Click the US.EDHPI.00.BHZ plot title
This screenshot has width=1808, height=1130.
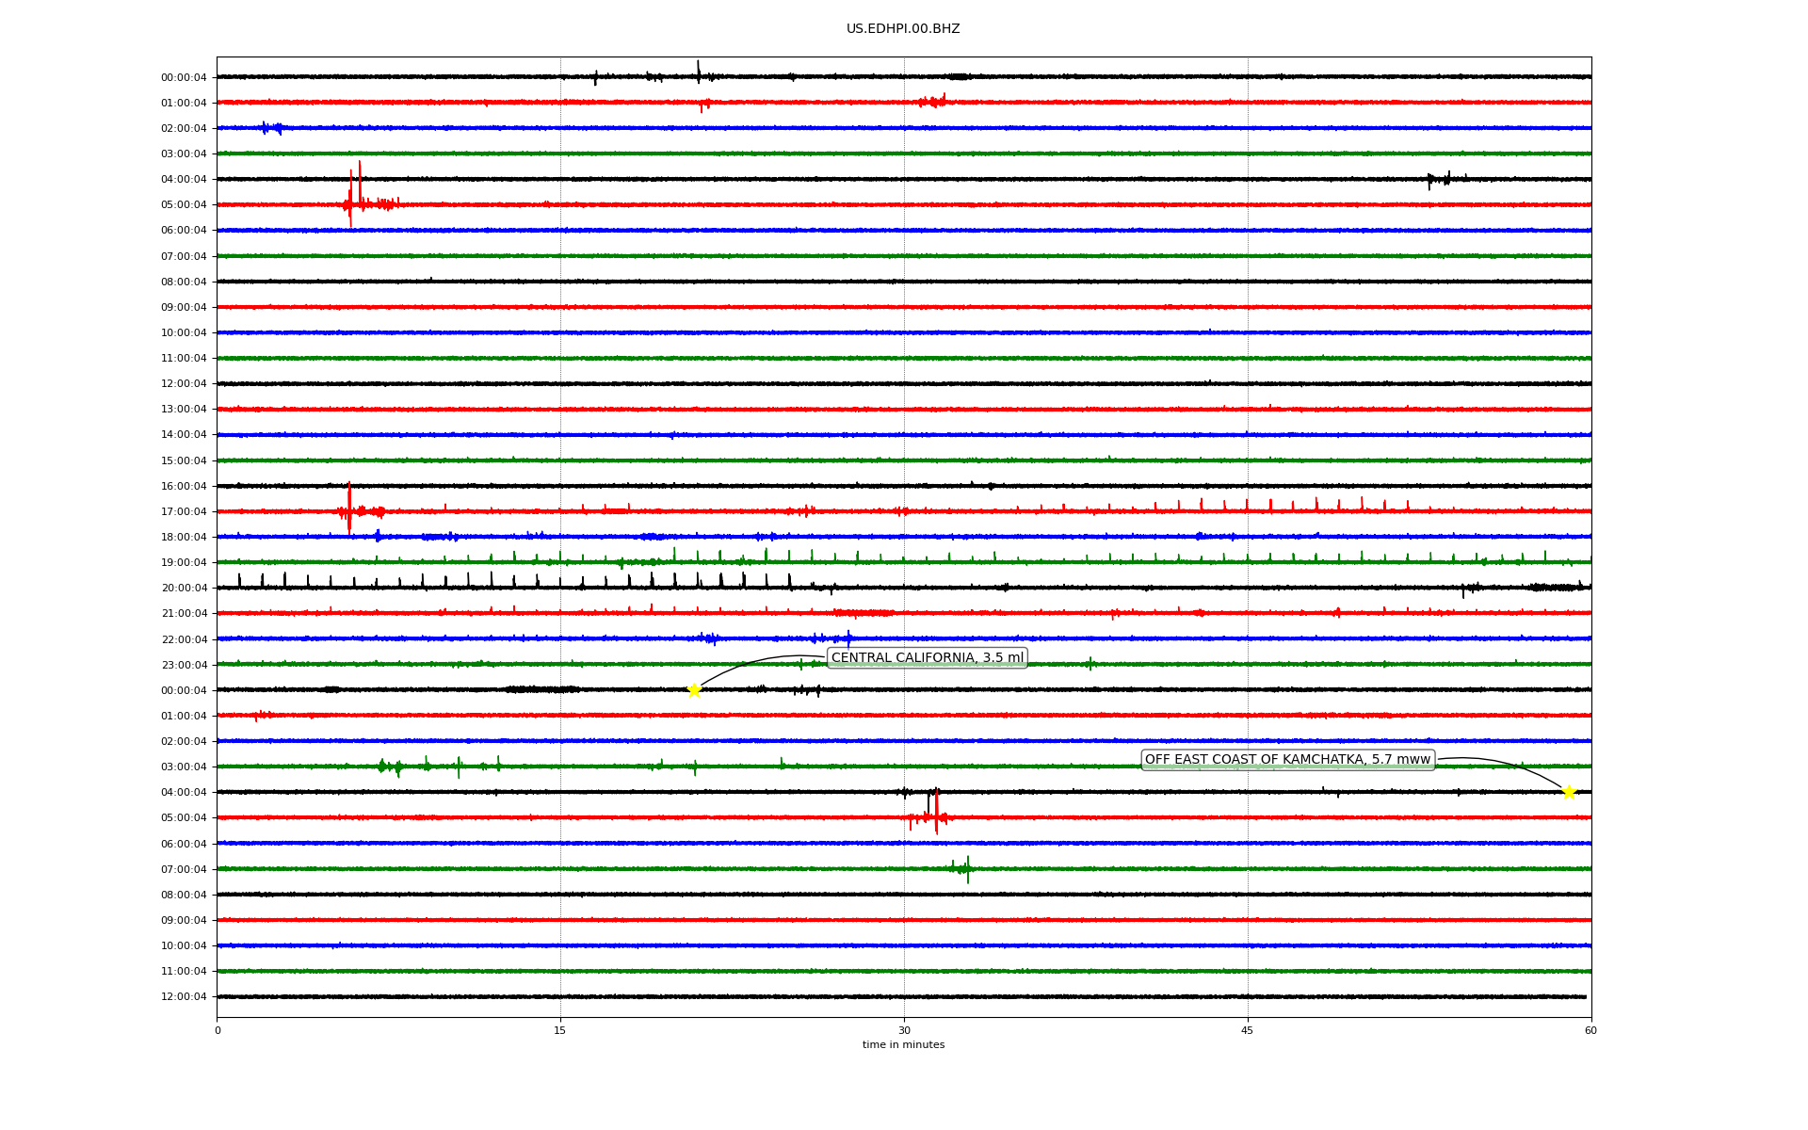coord(903,29)
